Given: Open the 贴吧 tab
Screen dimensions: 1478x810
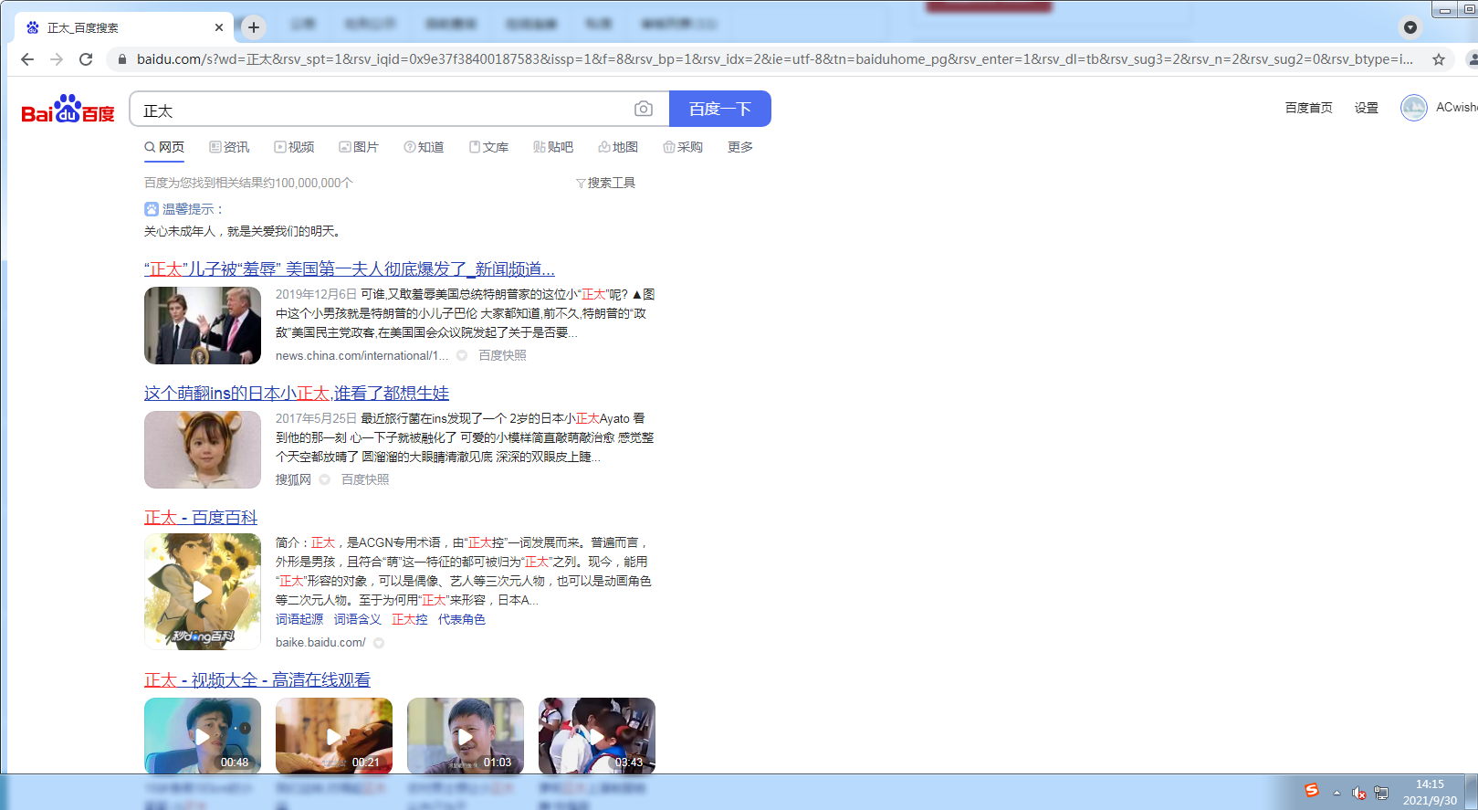Looking at the screenshot, I should 553,147.
